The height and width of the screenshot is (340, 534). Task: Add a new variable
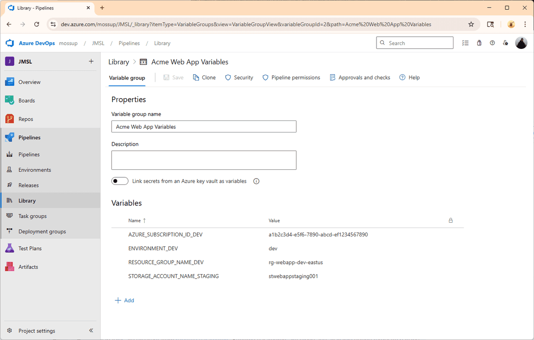125,300
